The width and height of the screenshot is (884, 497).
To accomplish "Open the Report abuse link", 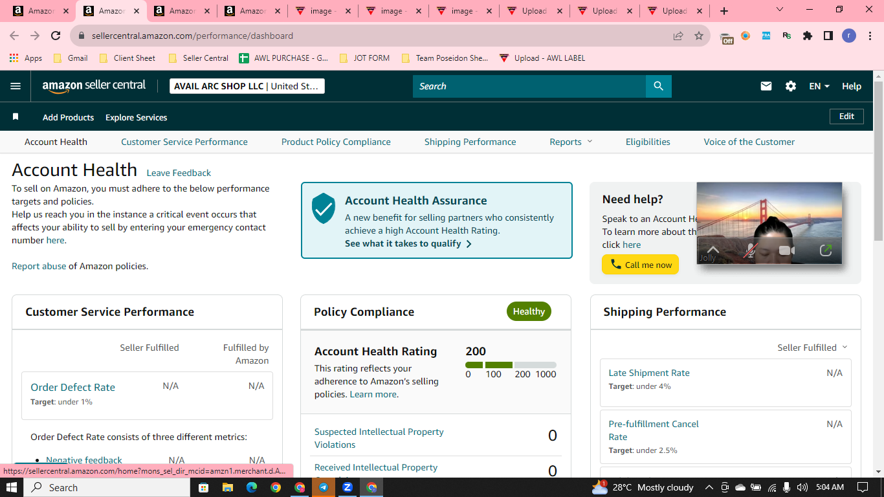I will point(39,266).
